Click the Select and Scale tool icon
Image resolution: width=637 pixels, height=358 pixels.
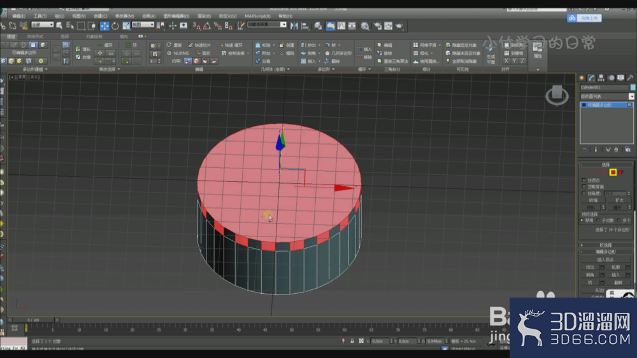pos(126,26)
